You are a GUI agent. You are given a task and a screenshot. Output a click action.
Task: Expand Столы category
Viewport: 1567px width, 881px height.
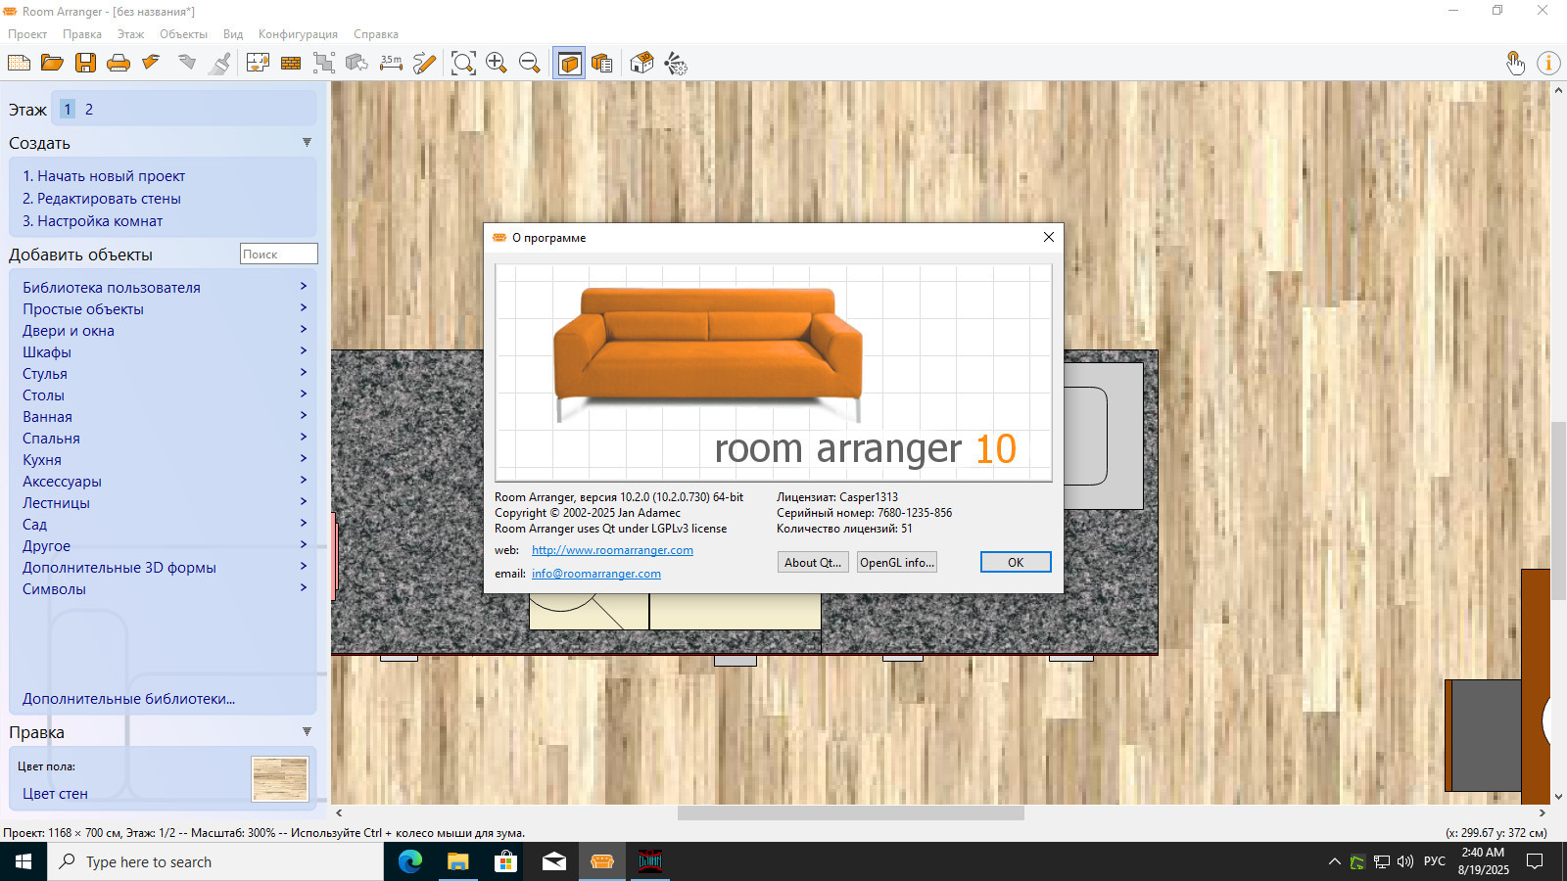coord(165,394)
